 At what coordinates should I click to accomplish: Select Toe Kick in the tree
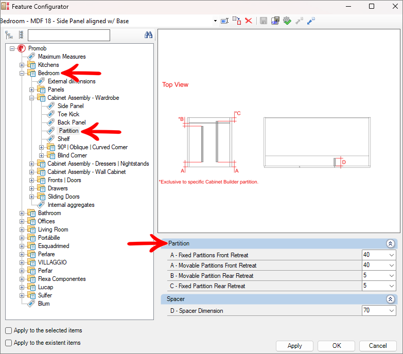[x=68, y=114]
